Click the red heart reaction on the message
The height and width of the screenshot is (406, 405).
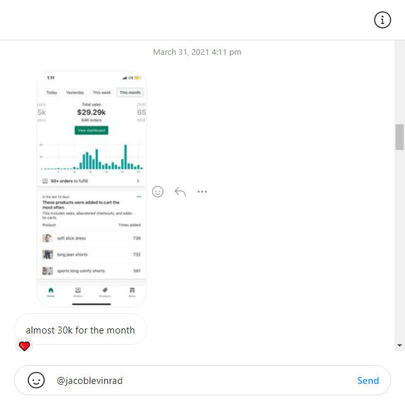point(24,345)
